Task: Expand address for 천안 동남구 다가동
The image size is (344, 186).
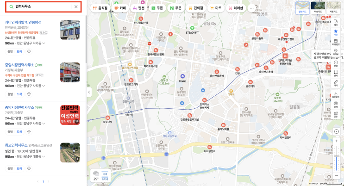Action: click(x=44, y=43)
